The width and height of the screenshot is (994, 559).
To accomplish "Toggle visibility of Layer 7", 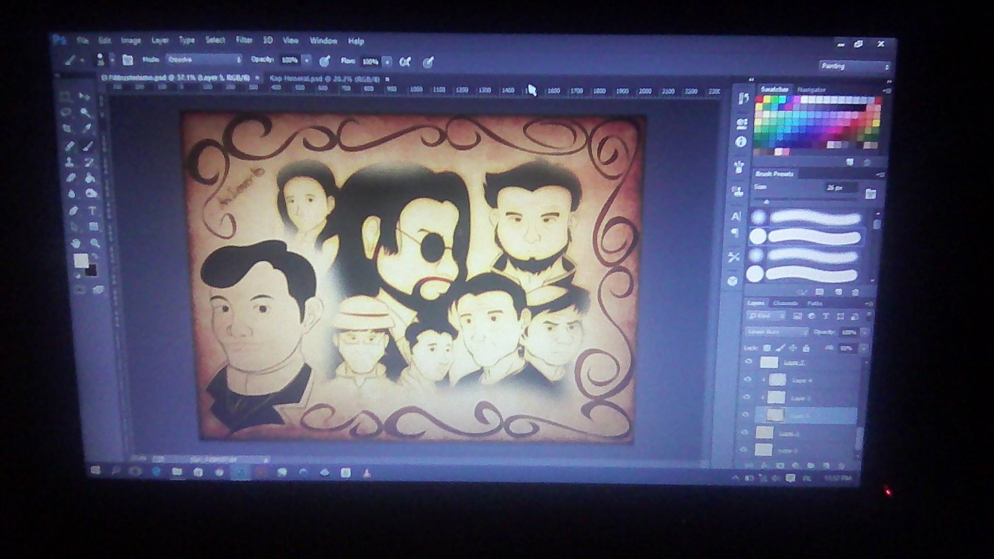I will pos(748,362).
